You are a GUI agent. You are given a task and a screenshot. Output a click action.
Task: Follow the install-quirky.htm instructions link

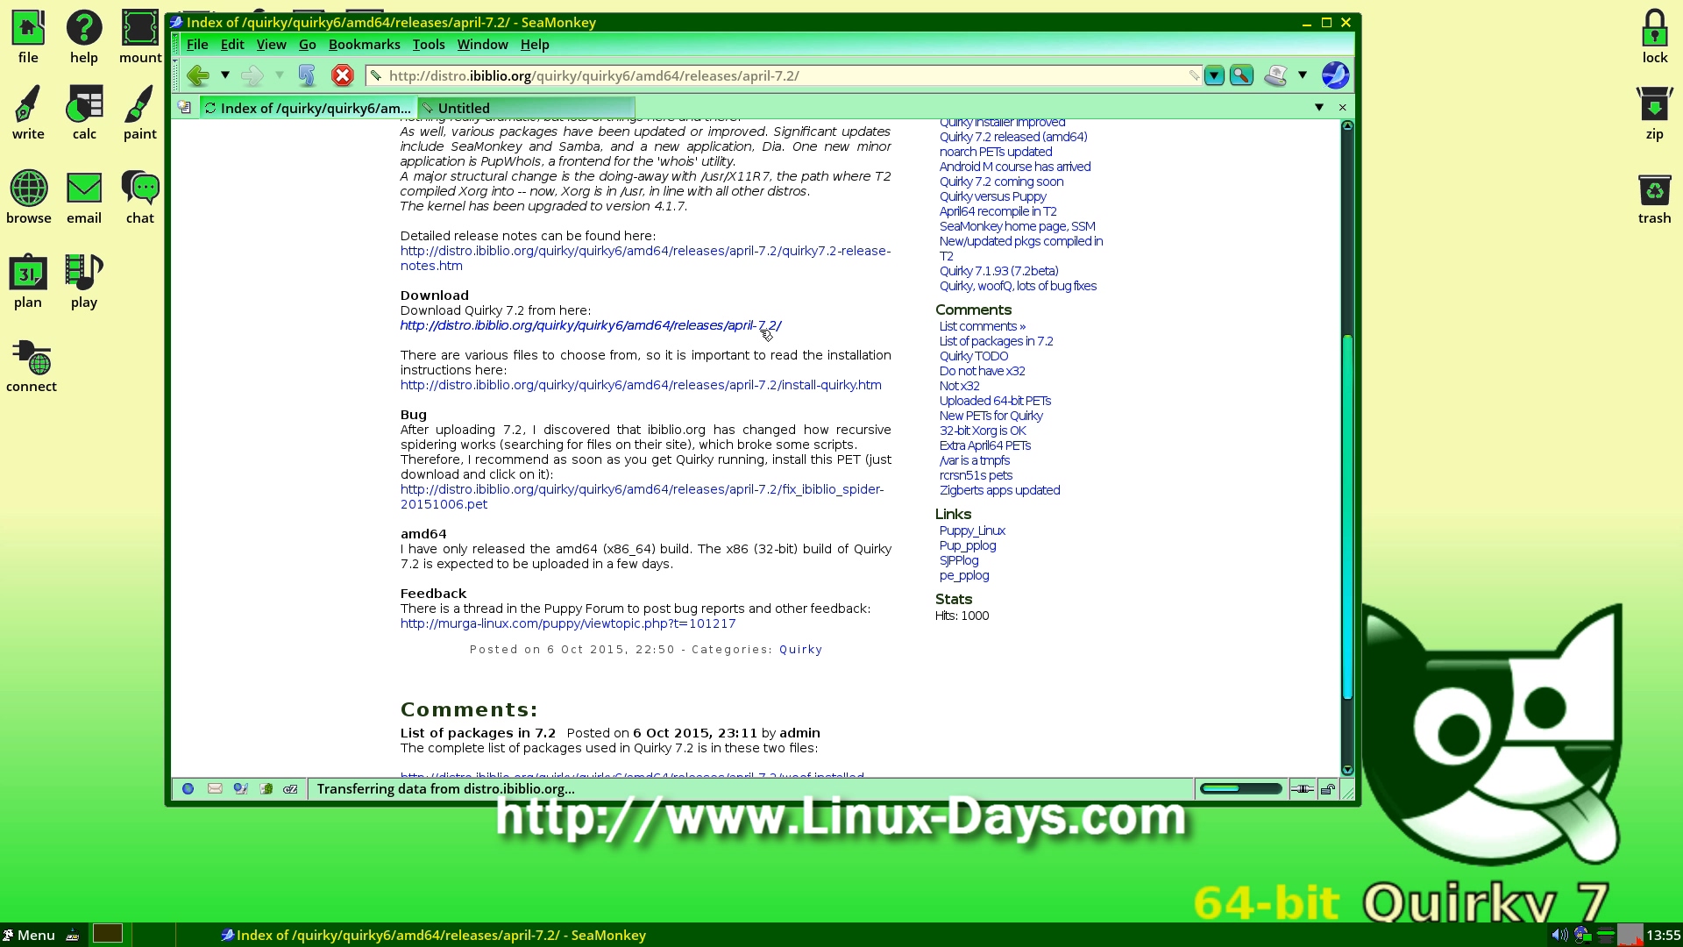tap(641, 385)
